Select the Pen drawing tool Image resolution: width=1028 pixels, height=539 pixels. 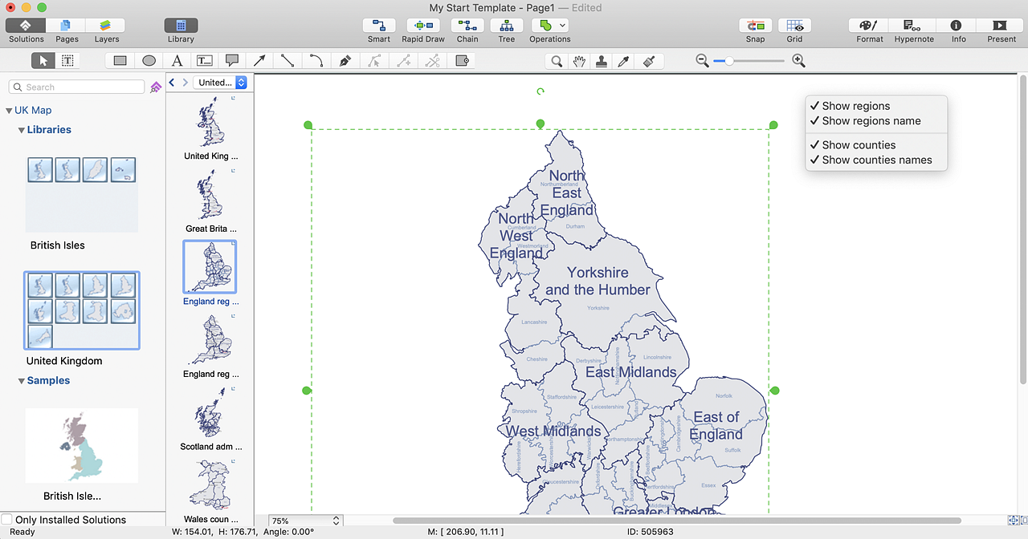345,60
